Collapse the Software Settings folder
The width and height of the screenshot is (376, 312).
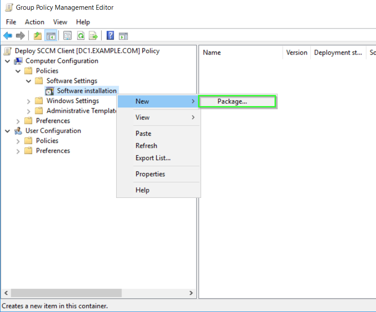pos(29,81)
